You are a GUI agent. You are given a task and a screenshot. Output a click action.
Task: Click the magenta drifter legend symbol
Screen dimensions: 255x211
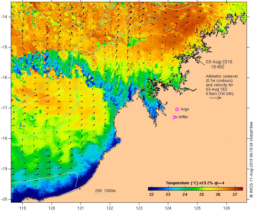175,117
